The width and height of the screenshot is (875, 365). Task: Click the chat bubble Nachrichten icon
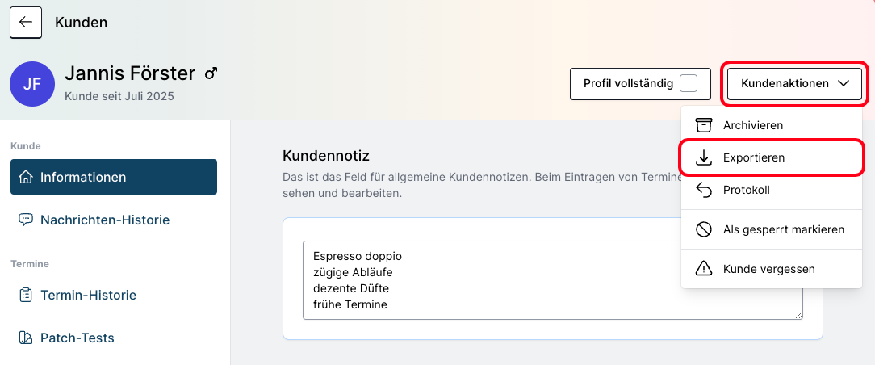[26, 220]
